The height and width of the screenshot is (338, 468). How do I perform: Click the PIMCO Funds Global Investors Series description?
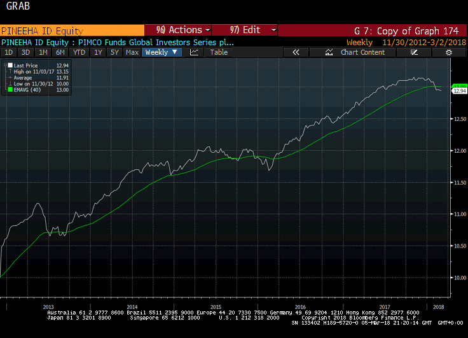[x=156, y=43]
